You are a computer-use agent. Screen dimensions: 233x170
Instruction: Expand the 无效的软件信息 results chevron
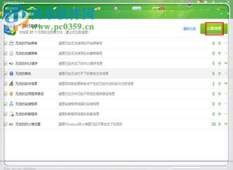coord(226,83)
